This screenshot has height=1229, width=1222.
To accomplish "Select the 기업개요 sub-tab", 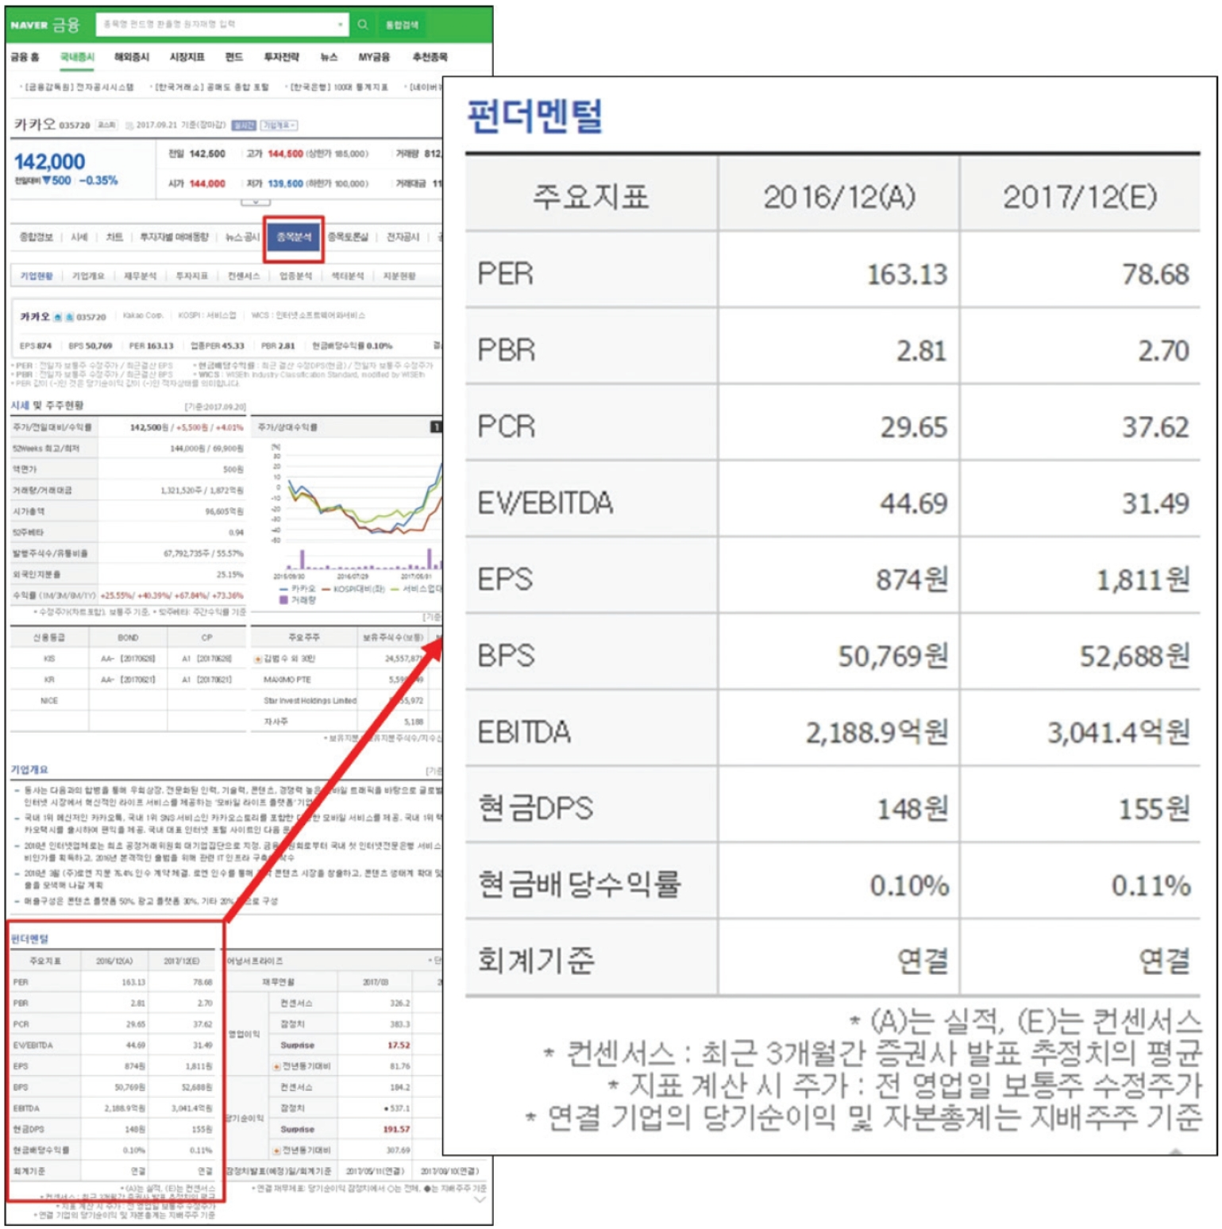I will (88, 276).
